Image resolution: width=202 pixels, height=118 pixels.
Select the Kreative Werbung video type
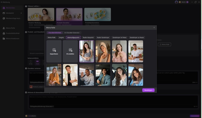(x=41, y=14)
